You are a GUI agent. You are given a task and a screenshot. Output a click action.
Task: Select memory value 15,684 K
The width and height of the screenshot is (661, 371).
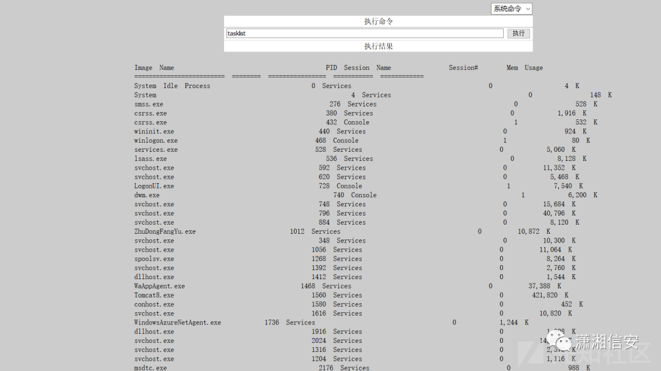[559, 204]
